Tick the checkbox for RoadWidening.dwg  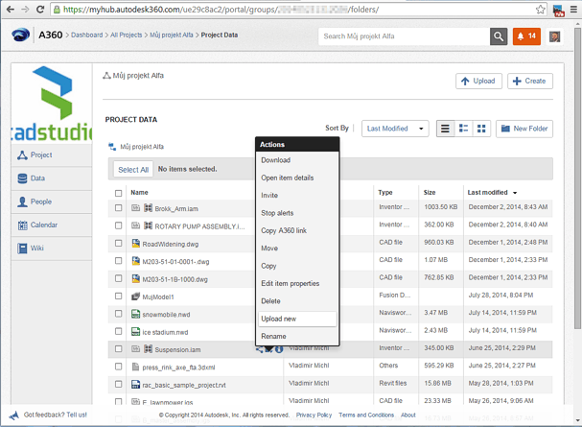[x=118, y=243]
